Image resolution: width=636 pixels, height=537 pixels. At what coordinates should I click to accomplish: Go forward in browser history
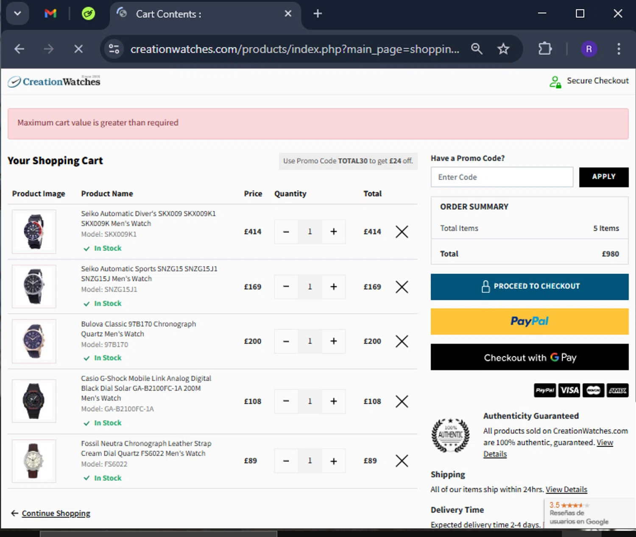[x=49, y=49]
